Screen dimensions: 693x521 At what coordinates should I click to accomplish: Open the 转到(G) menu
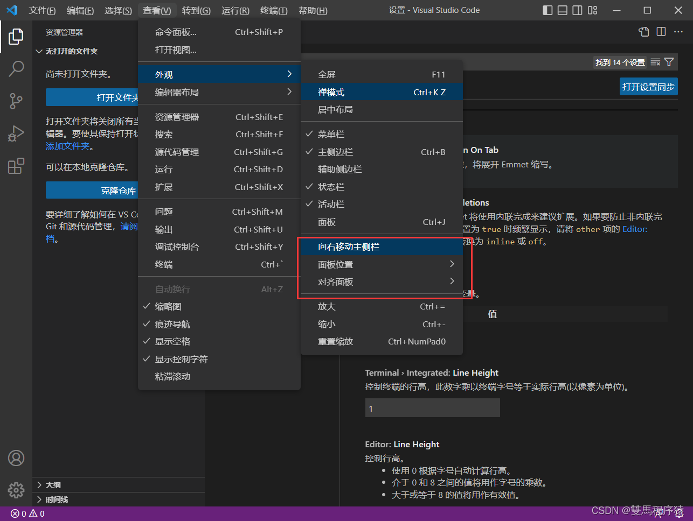[196, 10]
